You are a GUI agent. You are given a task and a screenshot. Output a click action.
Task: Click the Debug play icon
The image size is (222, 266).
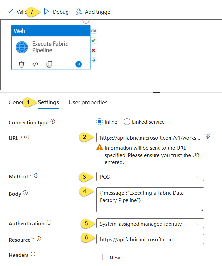(x=46, y=11)
